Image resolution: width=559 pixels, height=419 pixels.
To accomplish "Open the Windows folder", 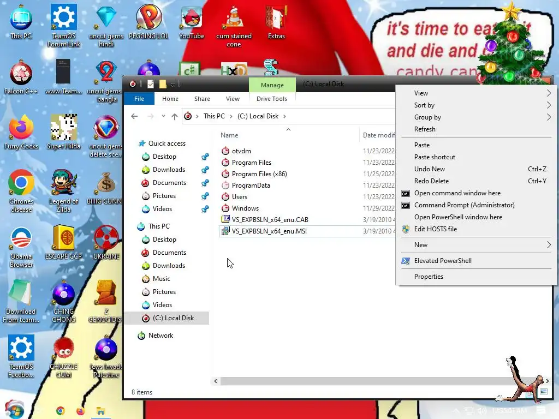I will pos(245,208).
